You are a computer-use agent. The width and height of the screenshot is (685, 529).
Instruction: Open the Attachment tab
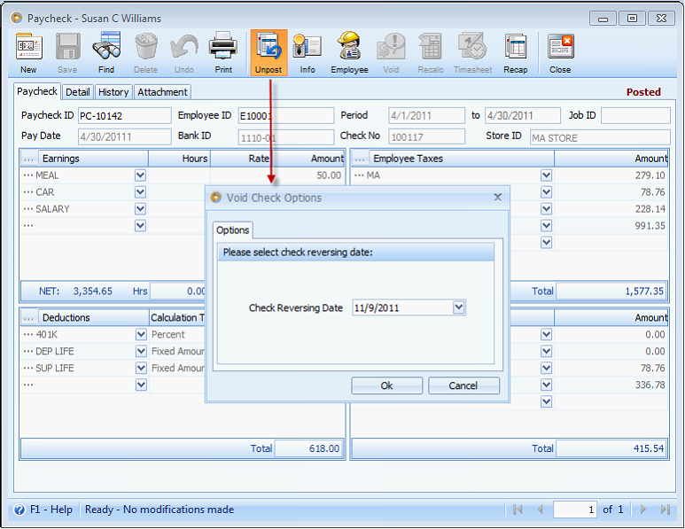(x=162, y=92)
